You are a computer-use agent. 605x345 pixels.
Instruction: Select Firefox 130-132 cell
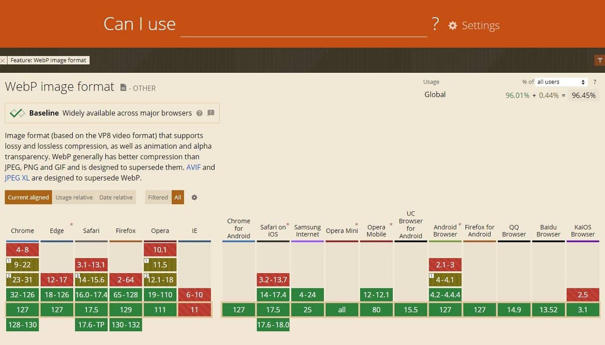coord(126,325)
